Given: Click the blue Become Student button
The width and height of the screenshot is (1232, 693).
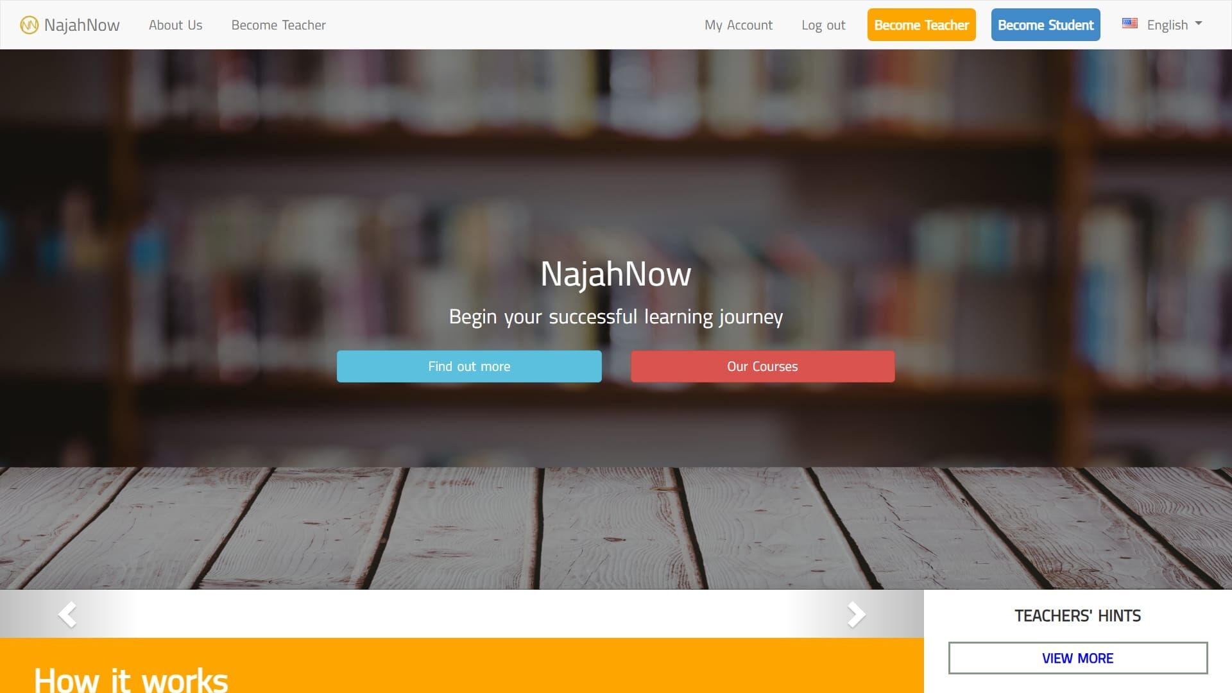Looking at the screenshot, I should (1045, 25).
